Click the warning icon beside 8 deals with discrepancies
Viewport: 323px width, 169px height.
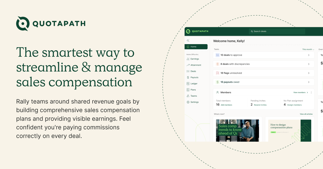pos(217,64)
